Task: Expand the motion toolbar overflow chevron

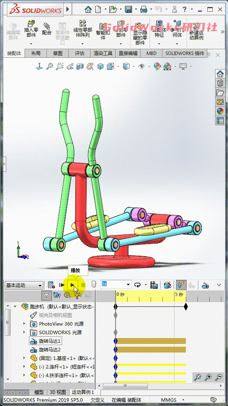Action: [x=219, y=285]
